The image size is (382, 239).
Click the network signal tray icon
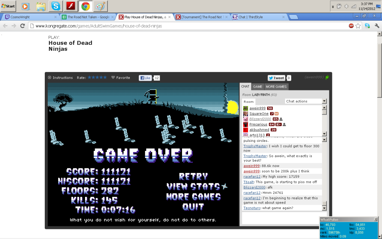pos(354,6)
